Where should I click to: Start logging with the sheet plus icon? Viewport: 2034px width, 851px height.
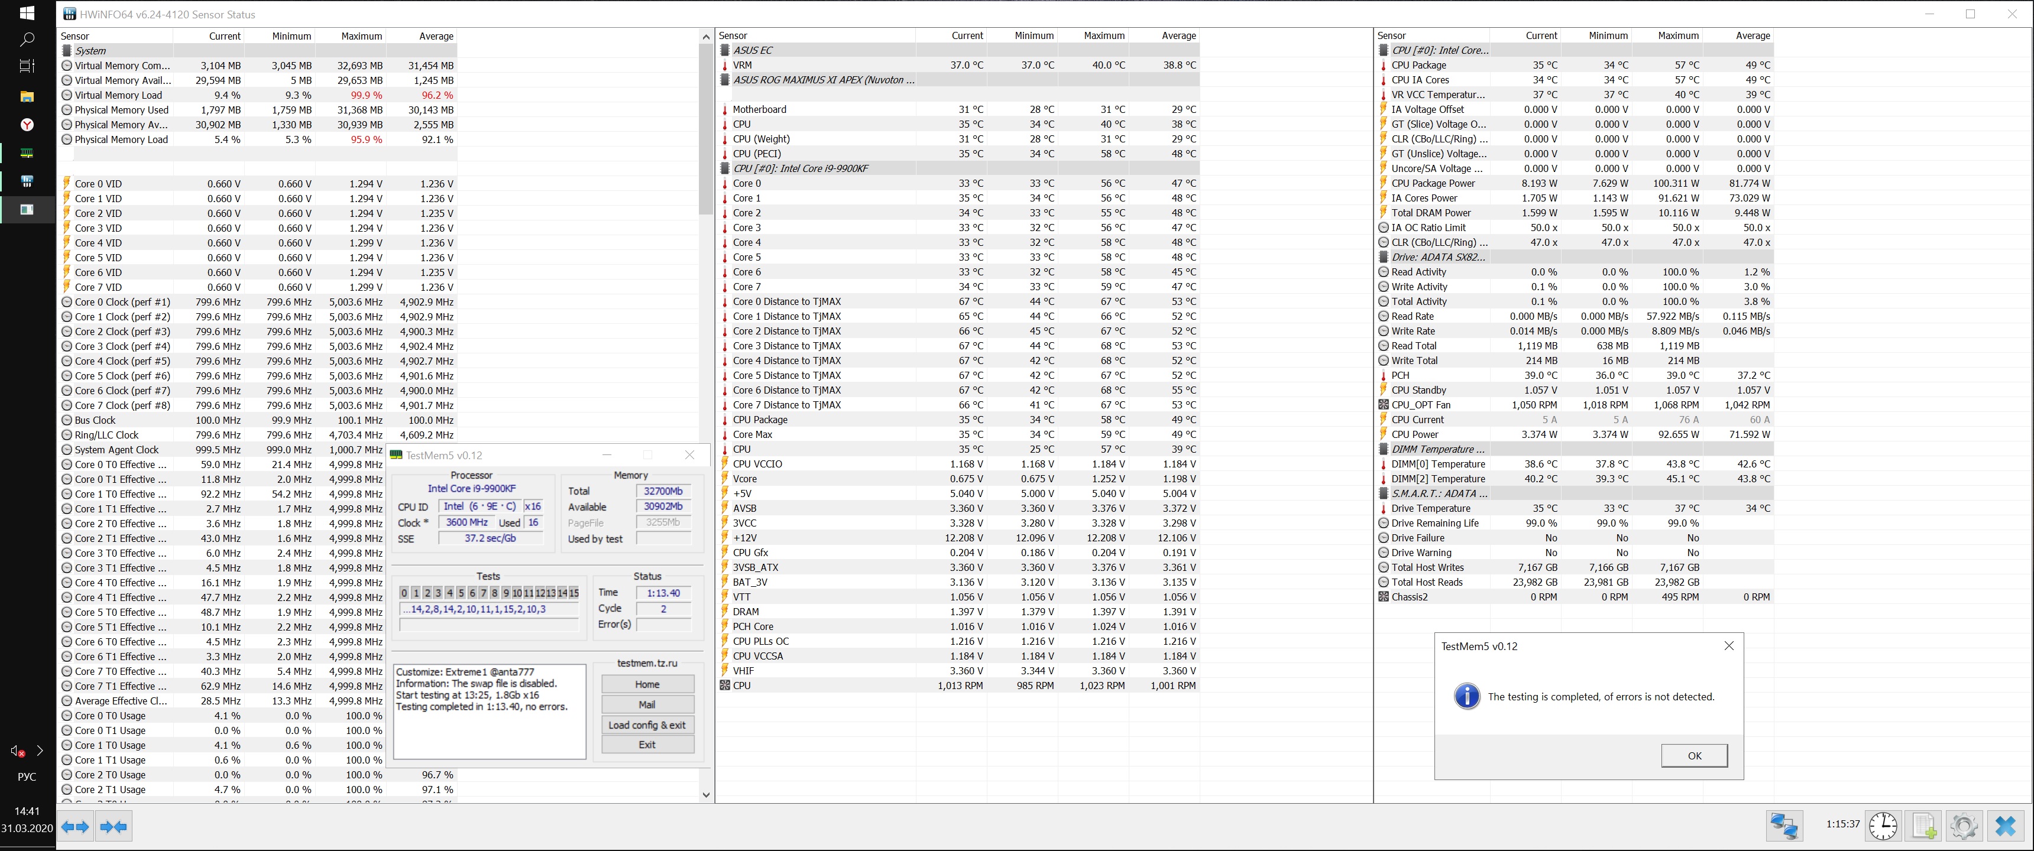coord(1924,826)
